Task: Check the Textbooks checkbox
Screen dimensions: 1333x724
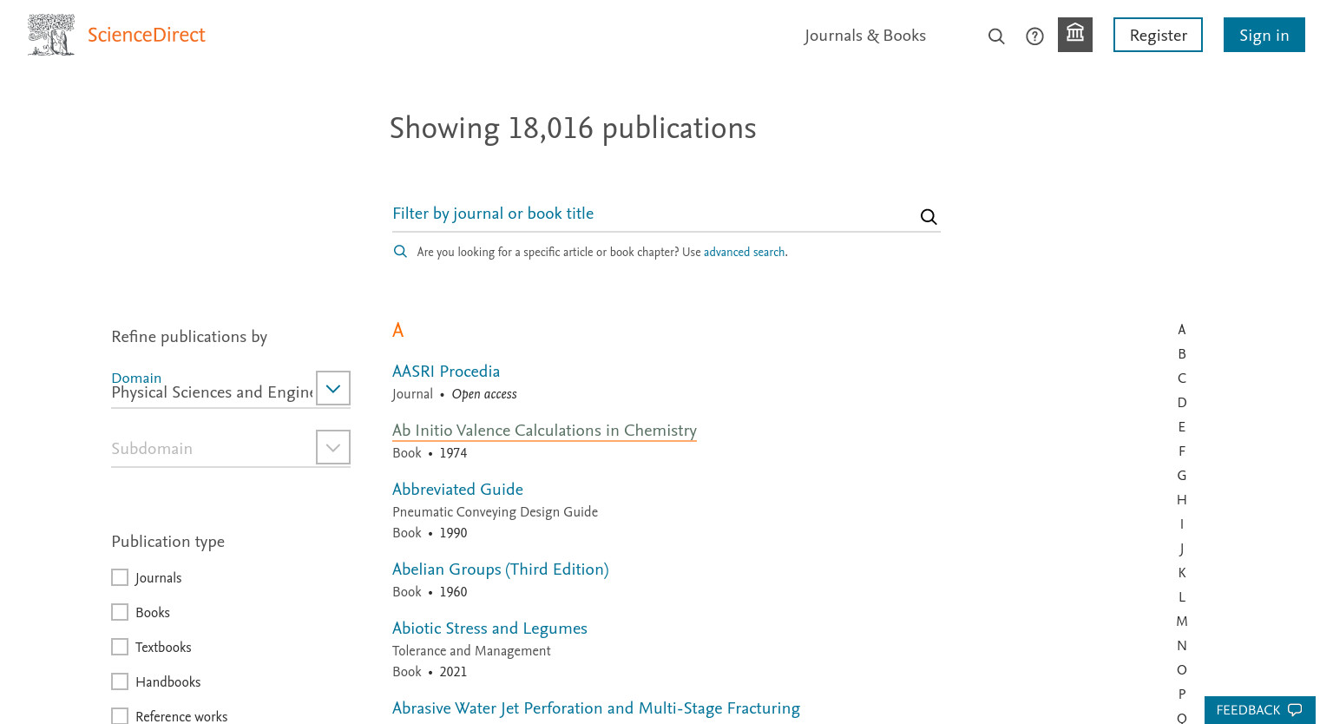Action: [120, 647]
